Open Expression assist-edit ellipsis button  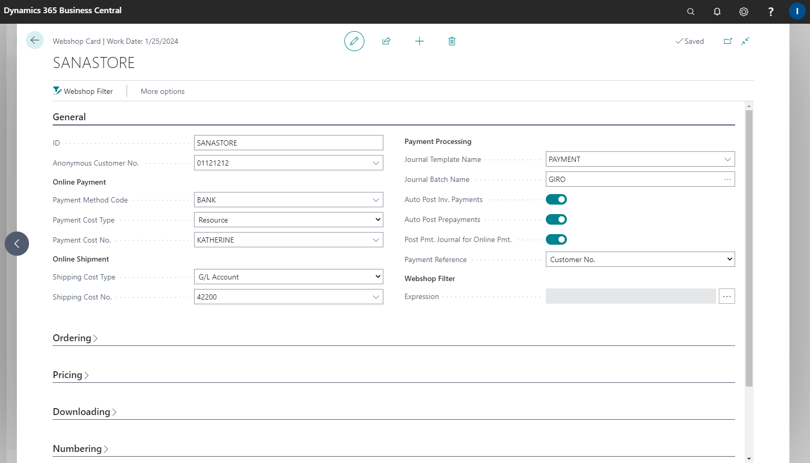[727, 296]
